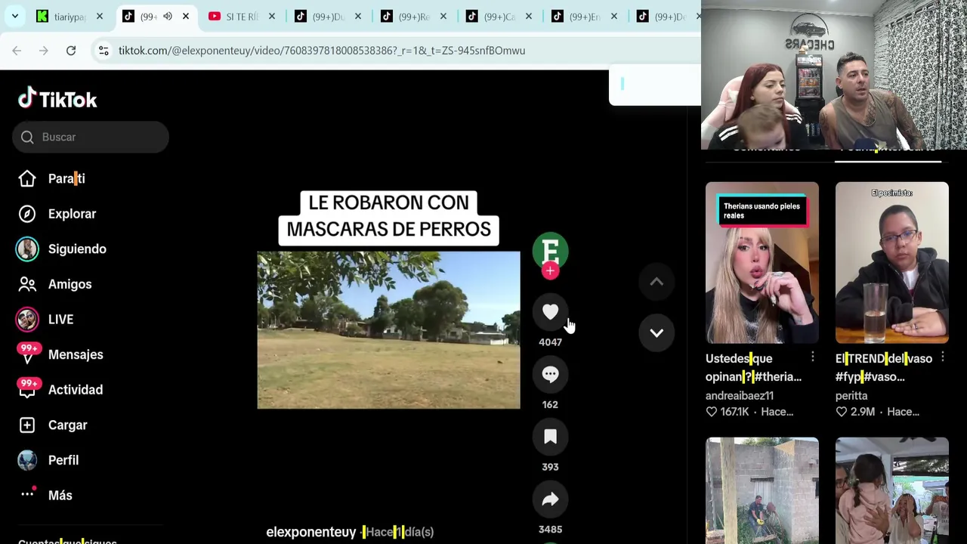
Task: Open the LIVE section
Action: [x=60, y=319]
